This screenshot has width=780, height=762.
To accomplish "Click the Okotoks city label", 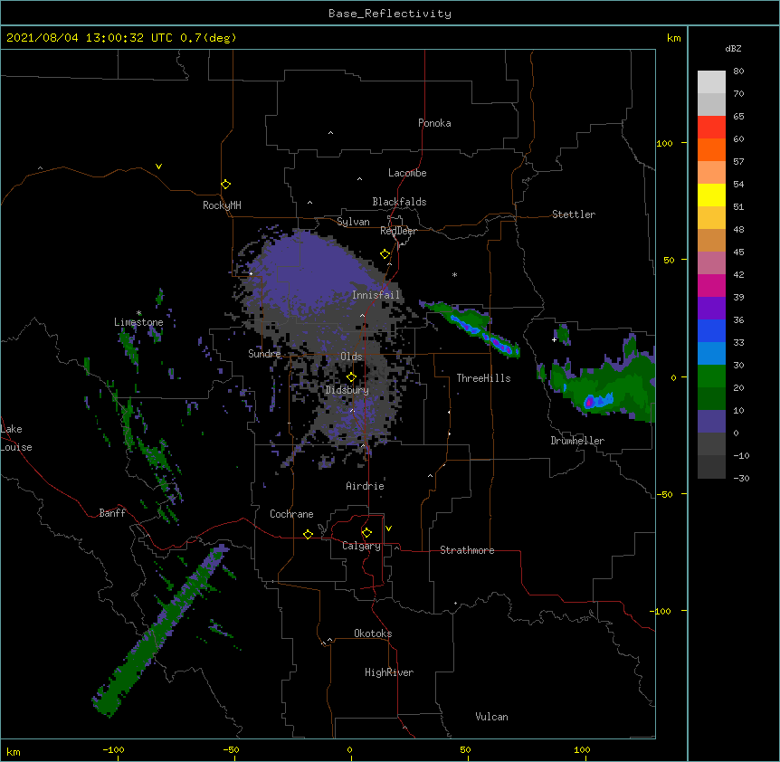I will (373, 633).
